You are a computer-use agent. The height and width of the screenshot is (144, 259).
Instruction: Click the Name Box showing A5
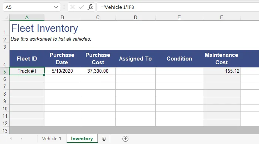[31, 7]
